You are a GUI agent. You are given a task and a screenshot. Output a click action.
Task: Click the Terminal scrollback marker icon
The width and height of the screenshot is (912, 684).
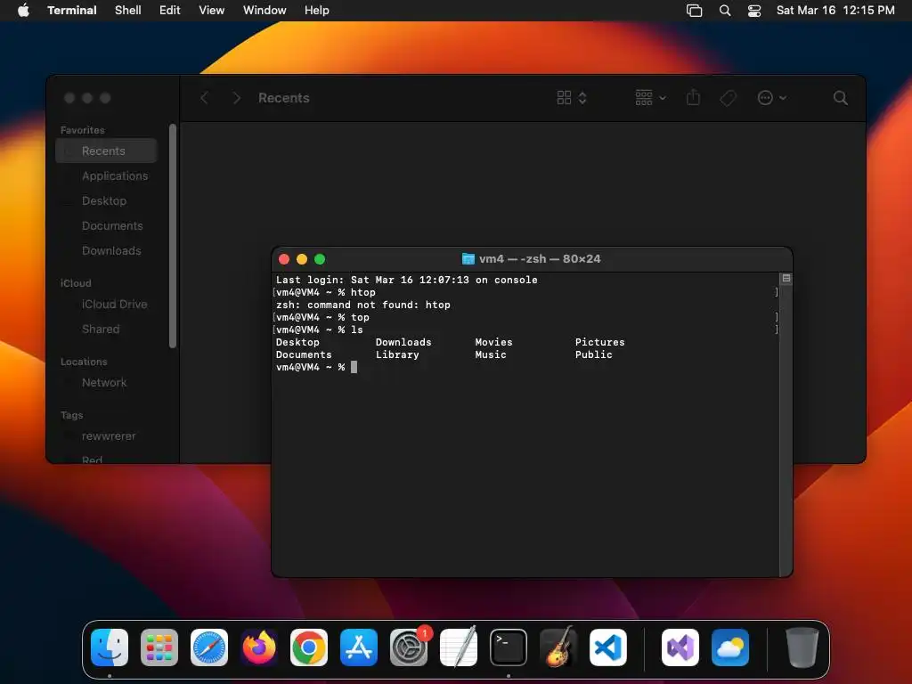786,279
